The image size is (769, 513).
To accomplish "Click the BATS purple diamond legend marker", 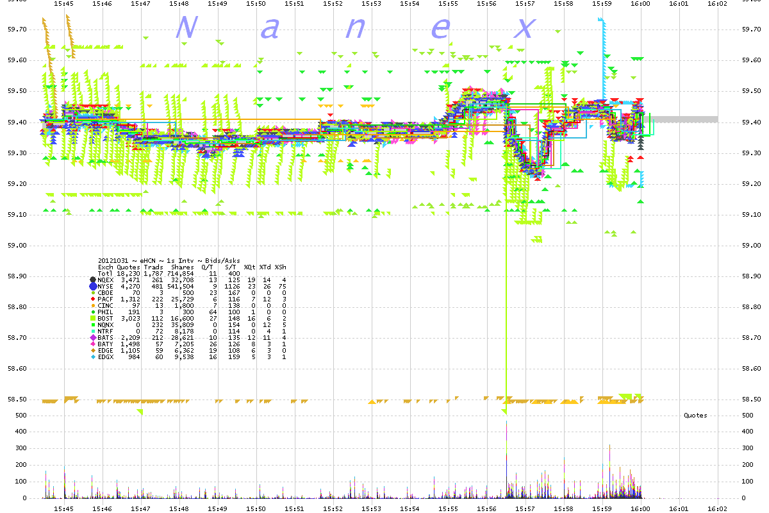I will 93,337.
